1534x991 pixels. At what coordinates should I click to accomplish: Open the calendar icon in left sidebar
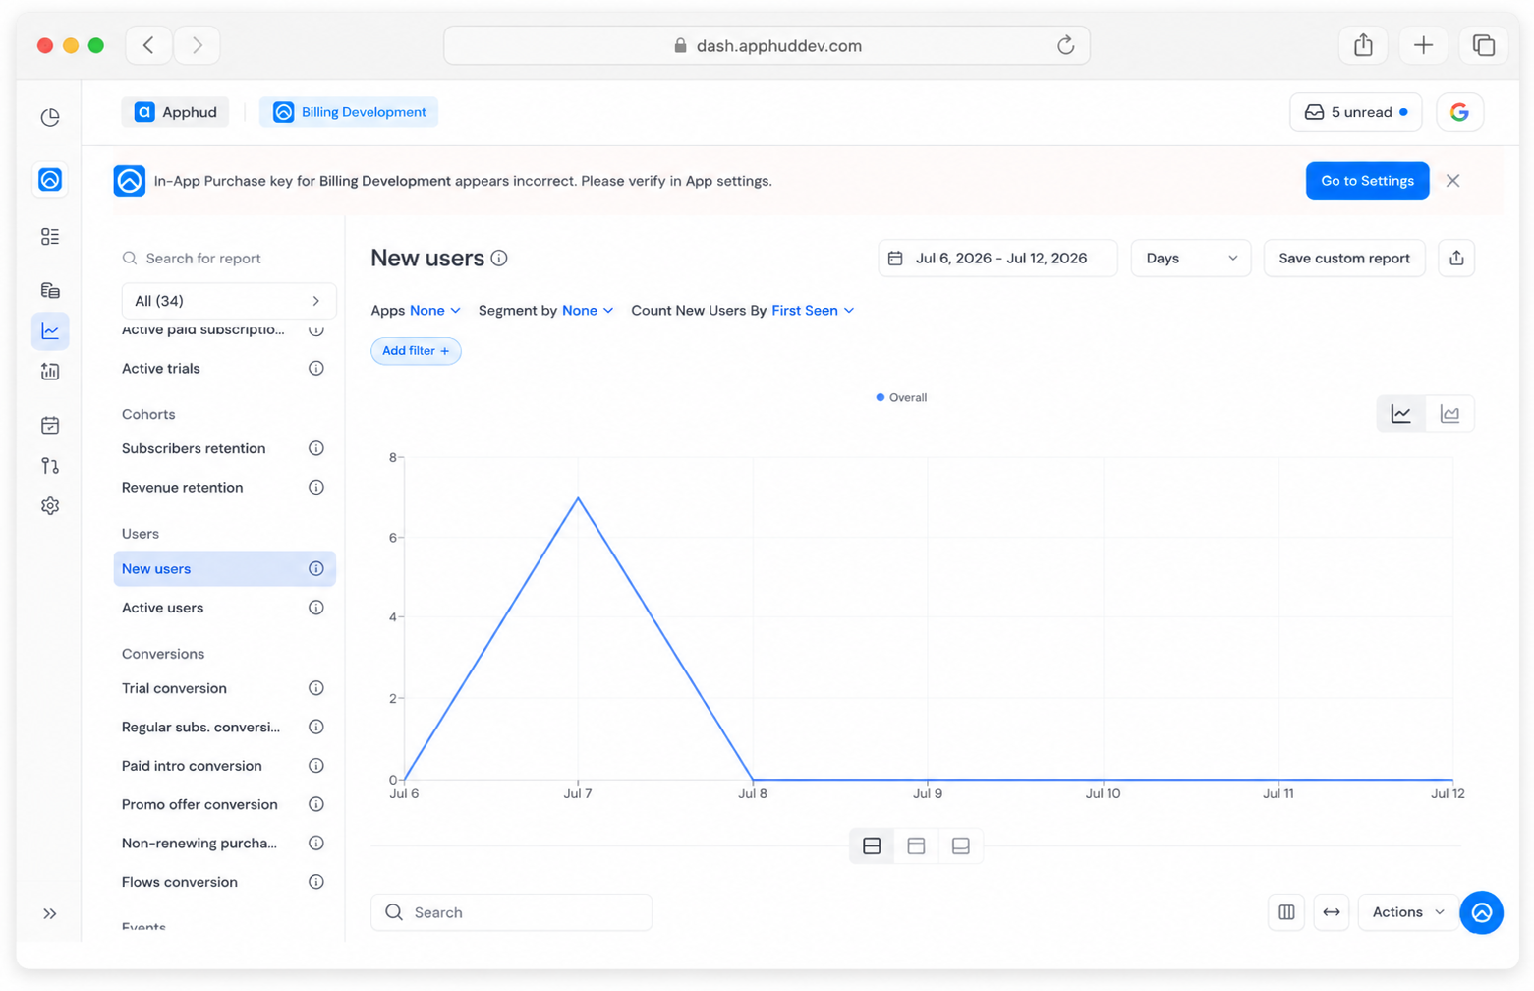(x=50, y=426)
